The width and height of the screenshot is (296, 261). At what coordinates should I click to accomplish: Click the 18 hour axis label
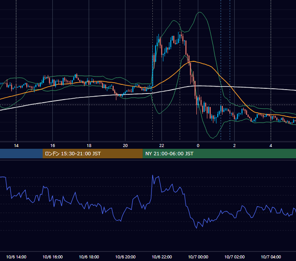[x=89, y=146]
